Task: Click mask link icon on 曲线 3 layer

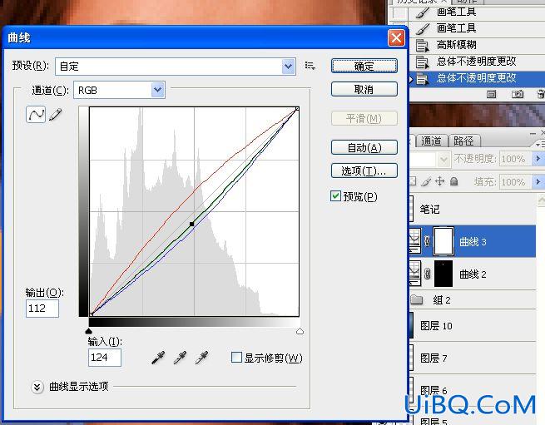Action: click(x=427, y=241)
